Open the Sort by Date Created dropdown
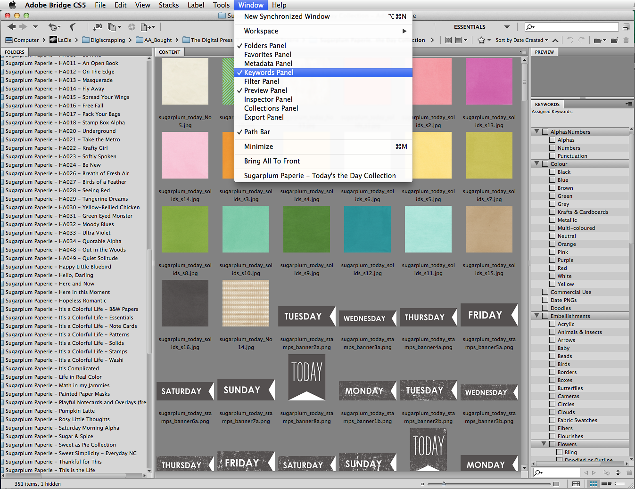635x489 pixels. click(x=522, y=40)
